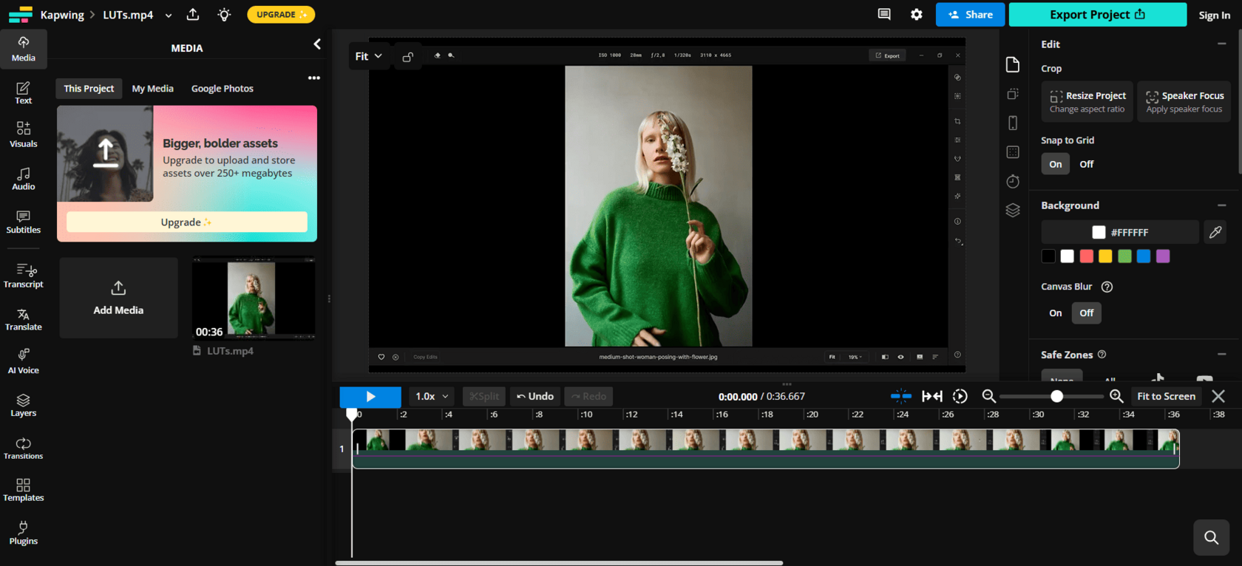
Task: Toggle the canvas lock icon
Action: (x=407, y=57)
